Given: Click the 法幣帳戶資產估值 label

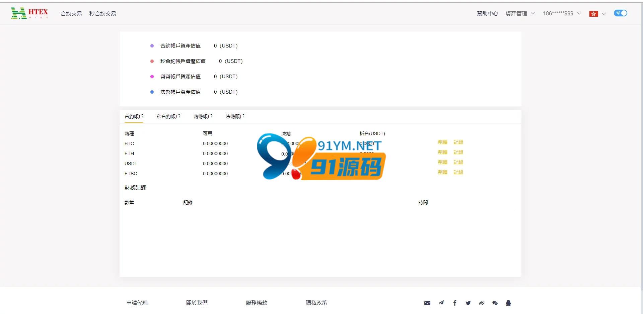Looking at the screenshot, I should [x=181, y=92].
